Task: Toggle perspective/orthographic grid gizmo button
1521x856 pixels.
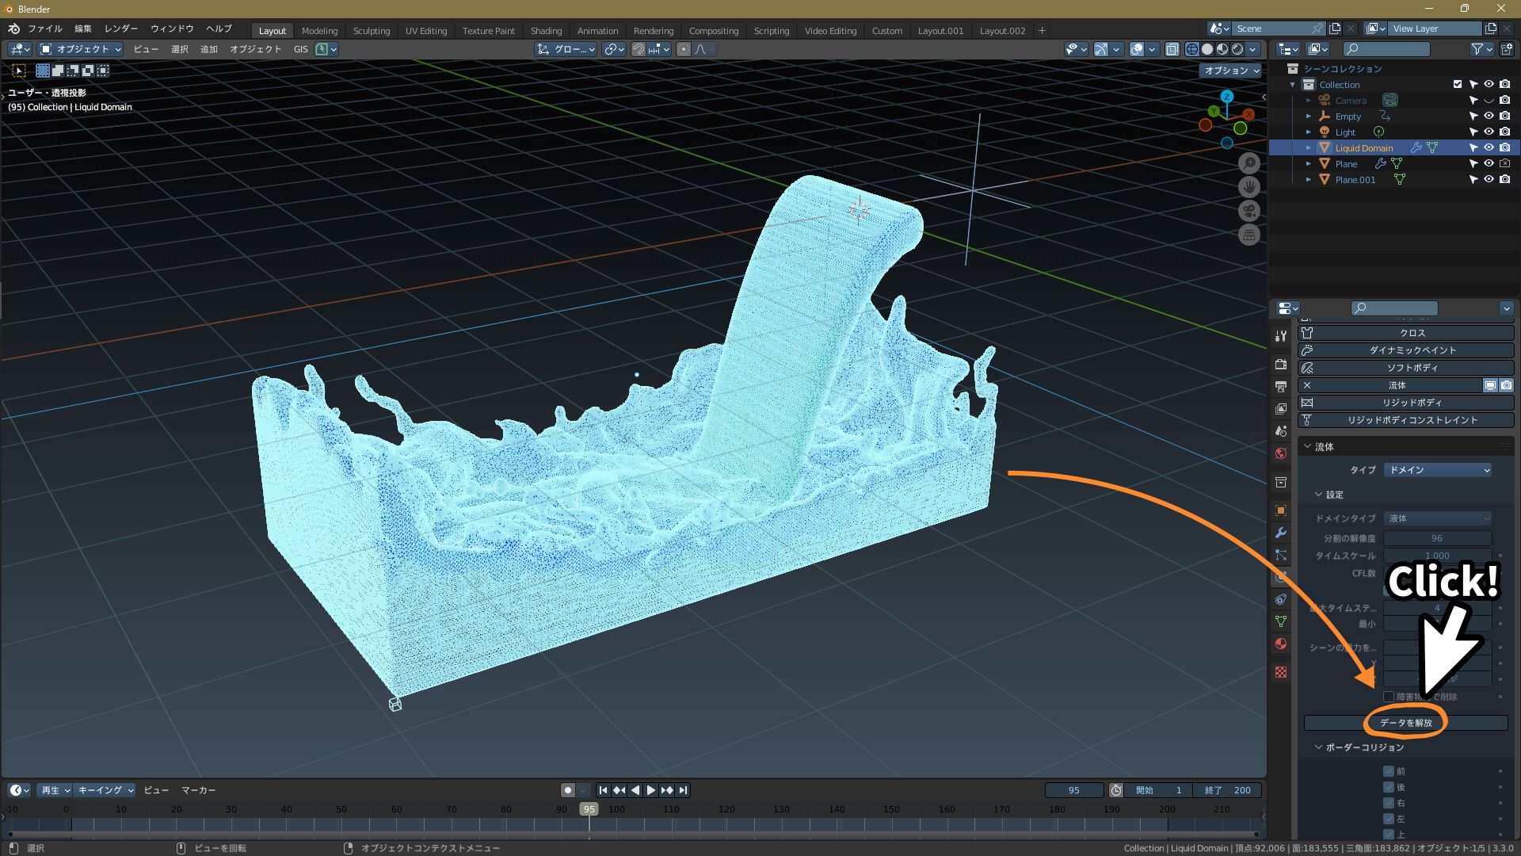Action: click(x=1249, y=235)
